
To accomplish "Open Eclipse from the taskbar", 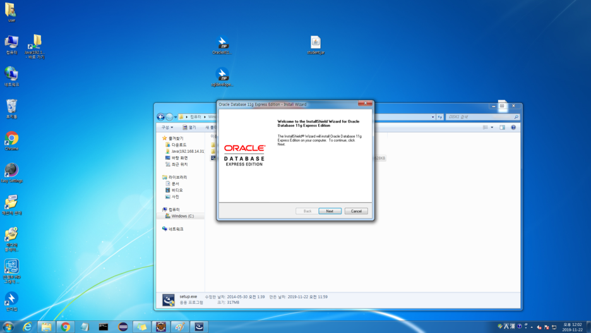I will click(x=123, y=327).
